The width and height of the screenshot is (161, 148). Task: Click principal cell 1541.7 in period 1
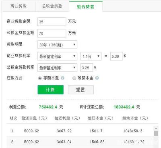tap(96, 131)
